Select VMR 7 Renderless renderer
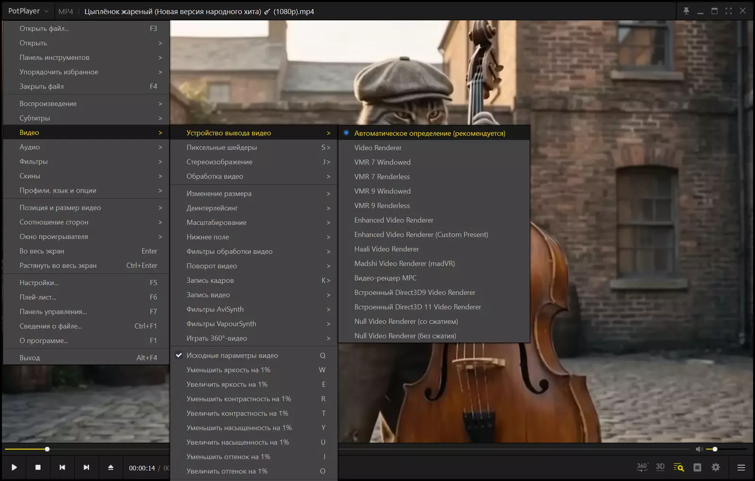The height and width of the screenshot is (481, 755). click(x=434, y=177)
